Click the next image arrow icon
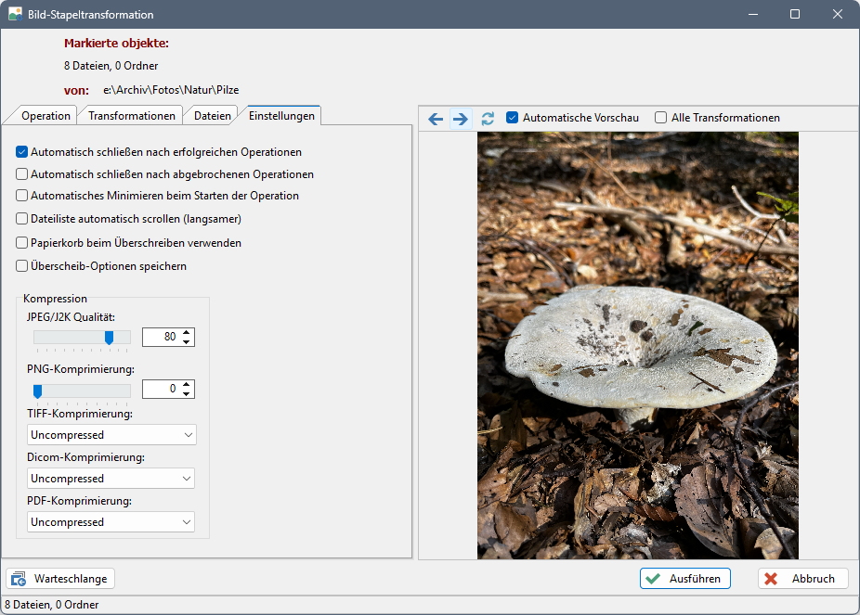This screenshot has width=860, height=615. (461, 119)
